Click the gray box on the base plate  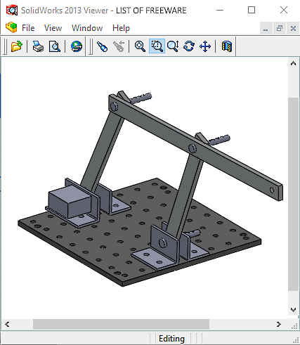(70, 201)
